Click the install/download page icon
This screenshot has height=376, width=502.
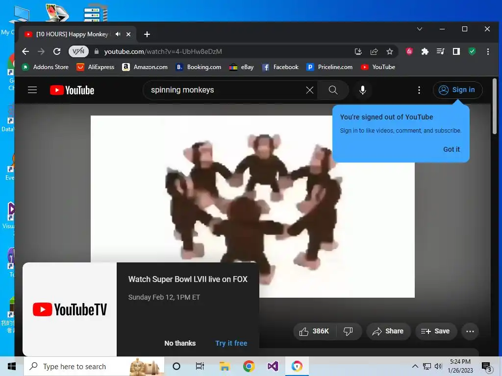pyautogui.click(x=358, y=51)
